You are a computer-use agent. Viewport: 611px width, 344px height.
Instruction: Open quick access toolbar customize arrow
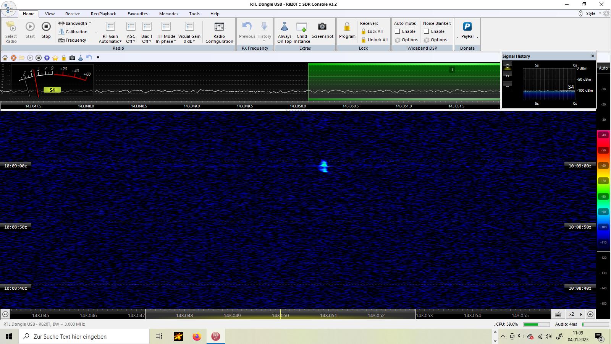tap(98, 58)
